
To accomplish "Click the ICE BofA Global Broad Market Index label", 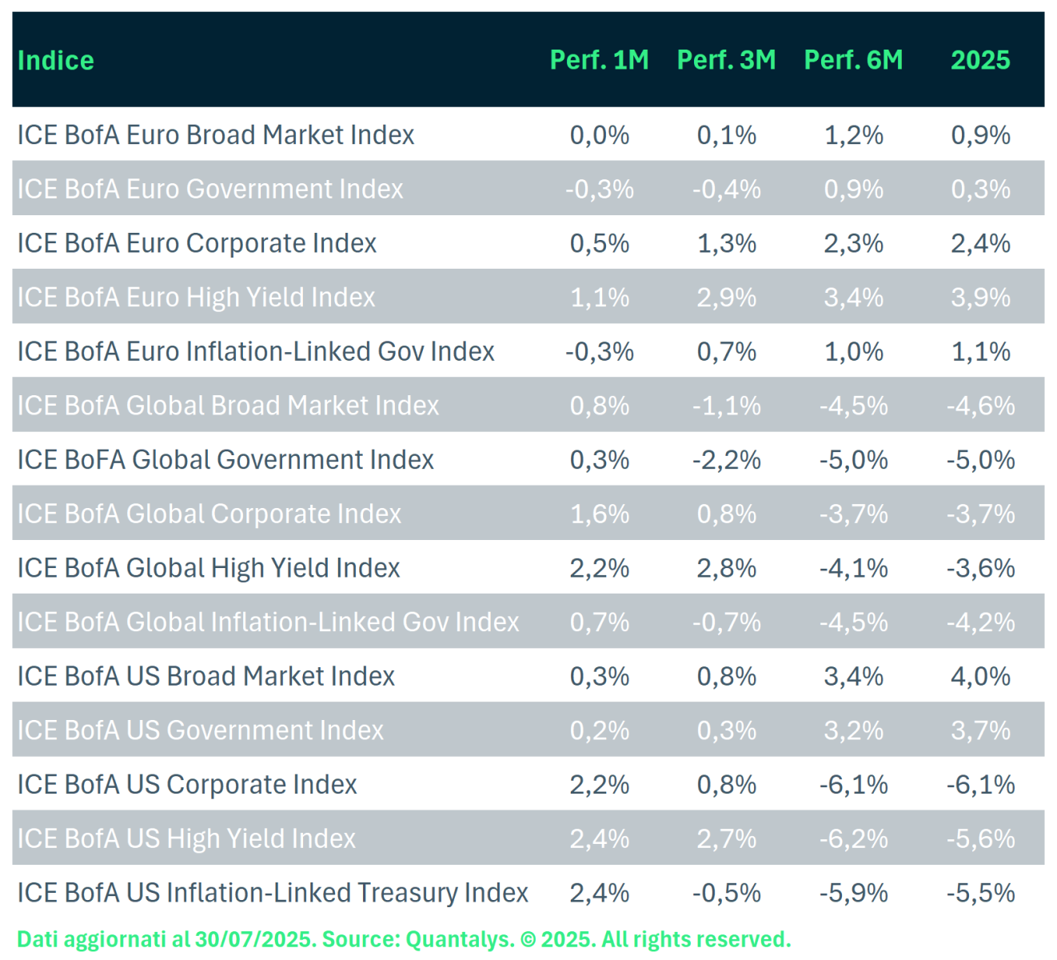I will point(228,406).
